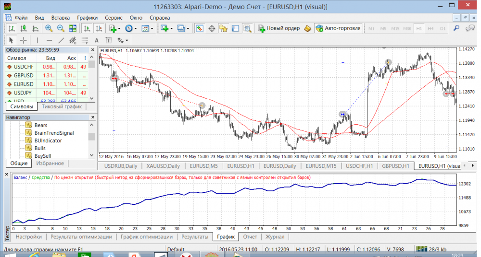This screenshot has width=481, height=257.
Task: Select the Crosshair cursor tool
Action: pyautogui.click(x=23, y=40)
